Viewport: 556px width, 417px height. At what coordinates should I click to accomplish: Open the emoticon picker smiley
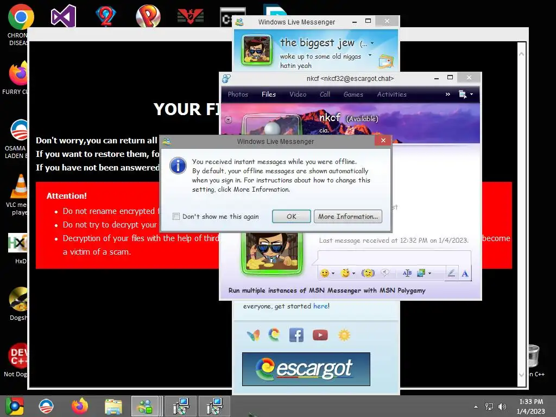pos(324,273)
